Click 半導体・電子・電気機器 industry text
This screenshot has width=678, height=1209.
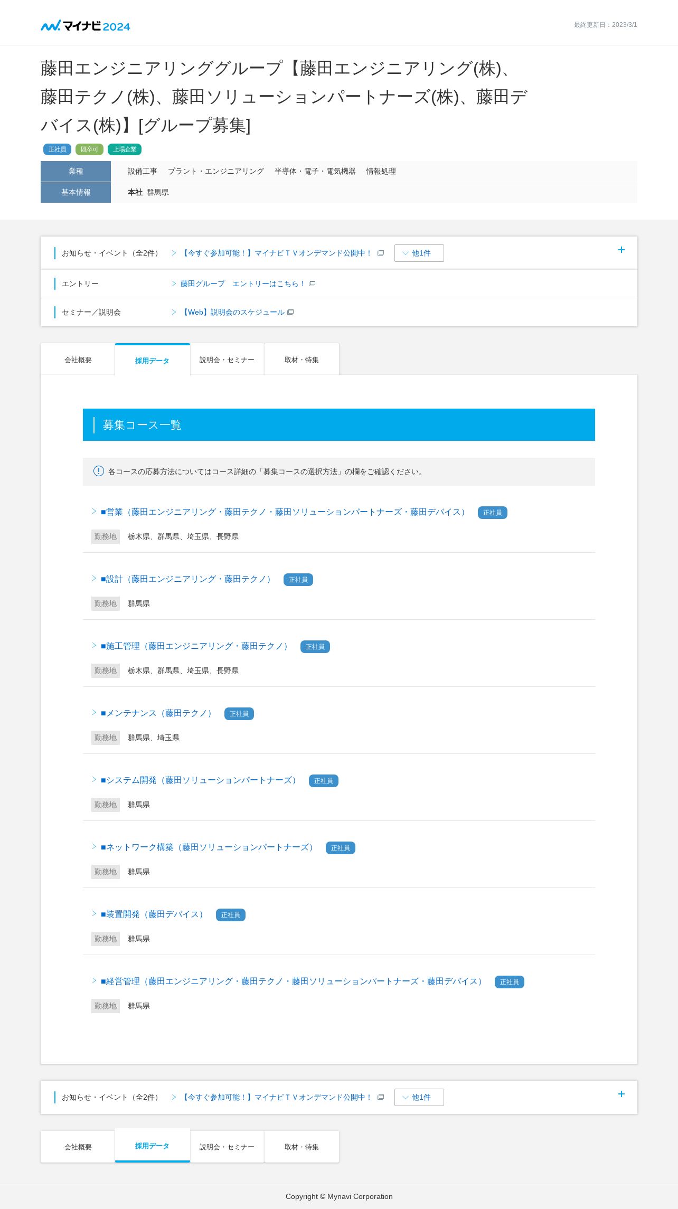coord(315,172)
